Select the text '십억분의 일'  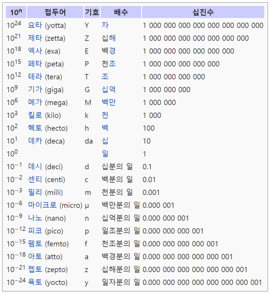coord(121,218)
